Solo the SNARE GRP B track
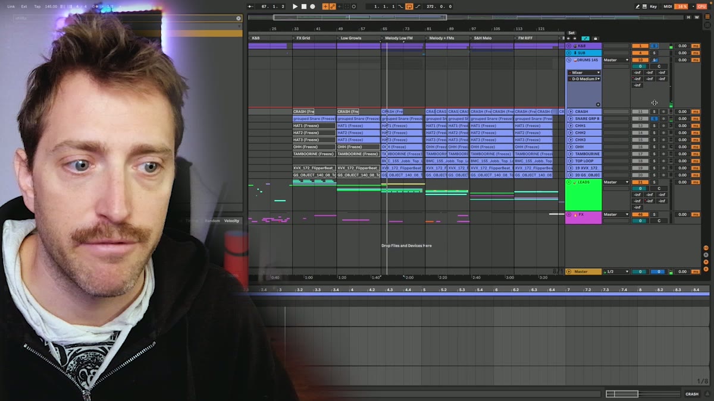Image resolution: width=714 pixels, height=401 pixels. (654, 119)
